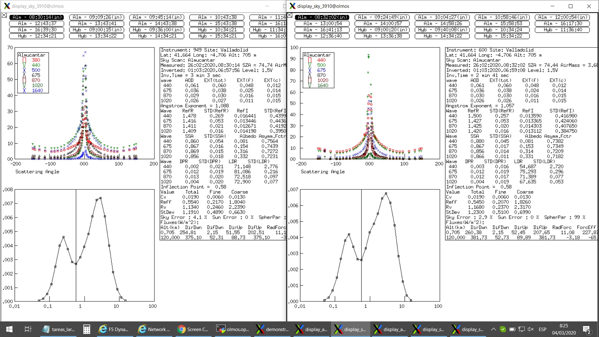The image size is (599, 337).
Task: Open Hyb 15:34:21 scan in left window
Action: click(x=217, y=36)
